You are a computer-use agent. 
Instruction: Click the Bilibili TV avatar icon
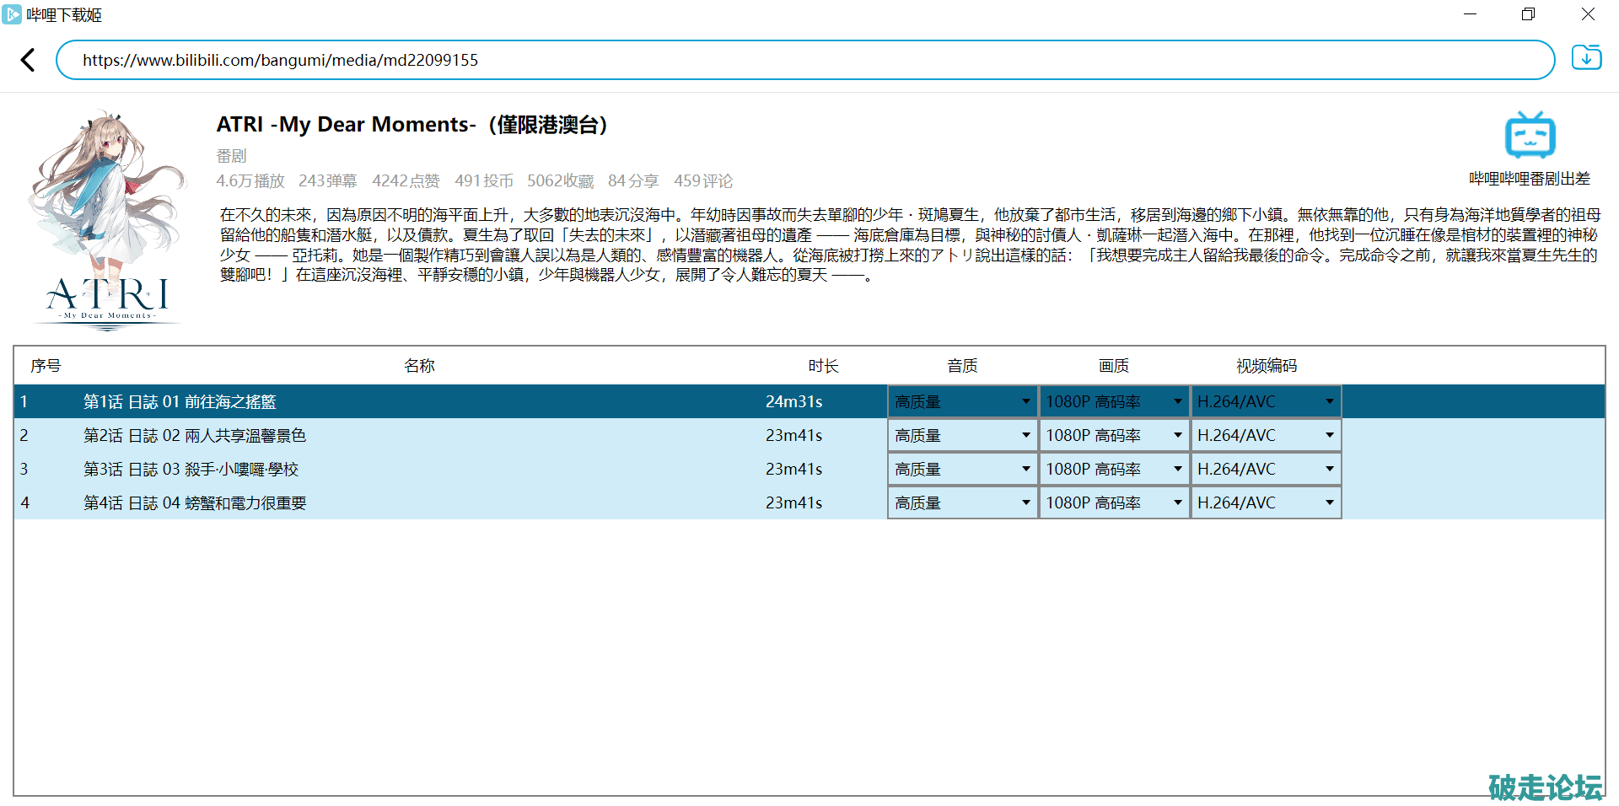pyautogui.click(x=1530, y=135)
